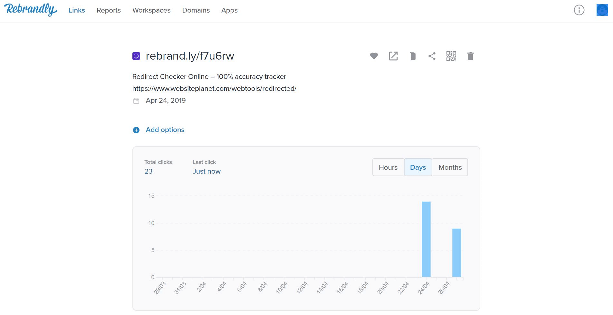Open the Apps page
The height and width of the screenshot is (315, 613).
(229, 10)
